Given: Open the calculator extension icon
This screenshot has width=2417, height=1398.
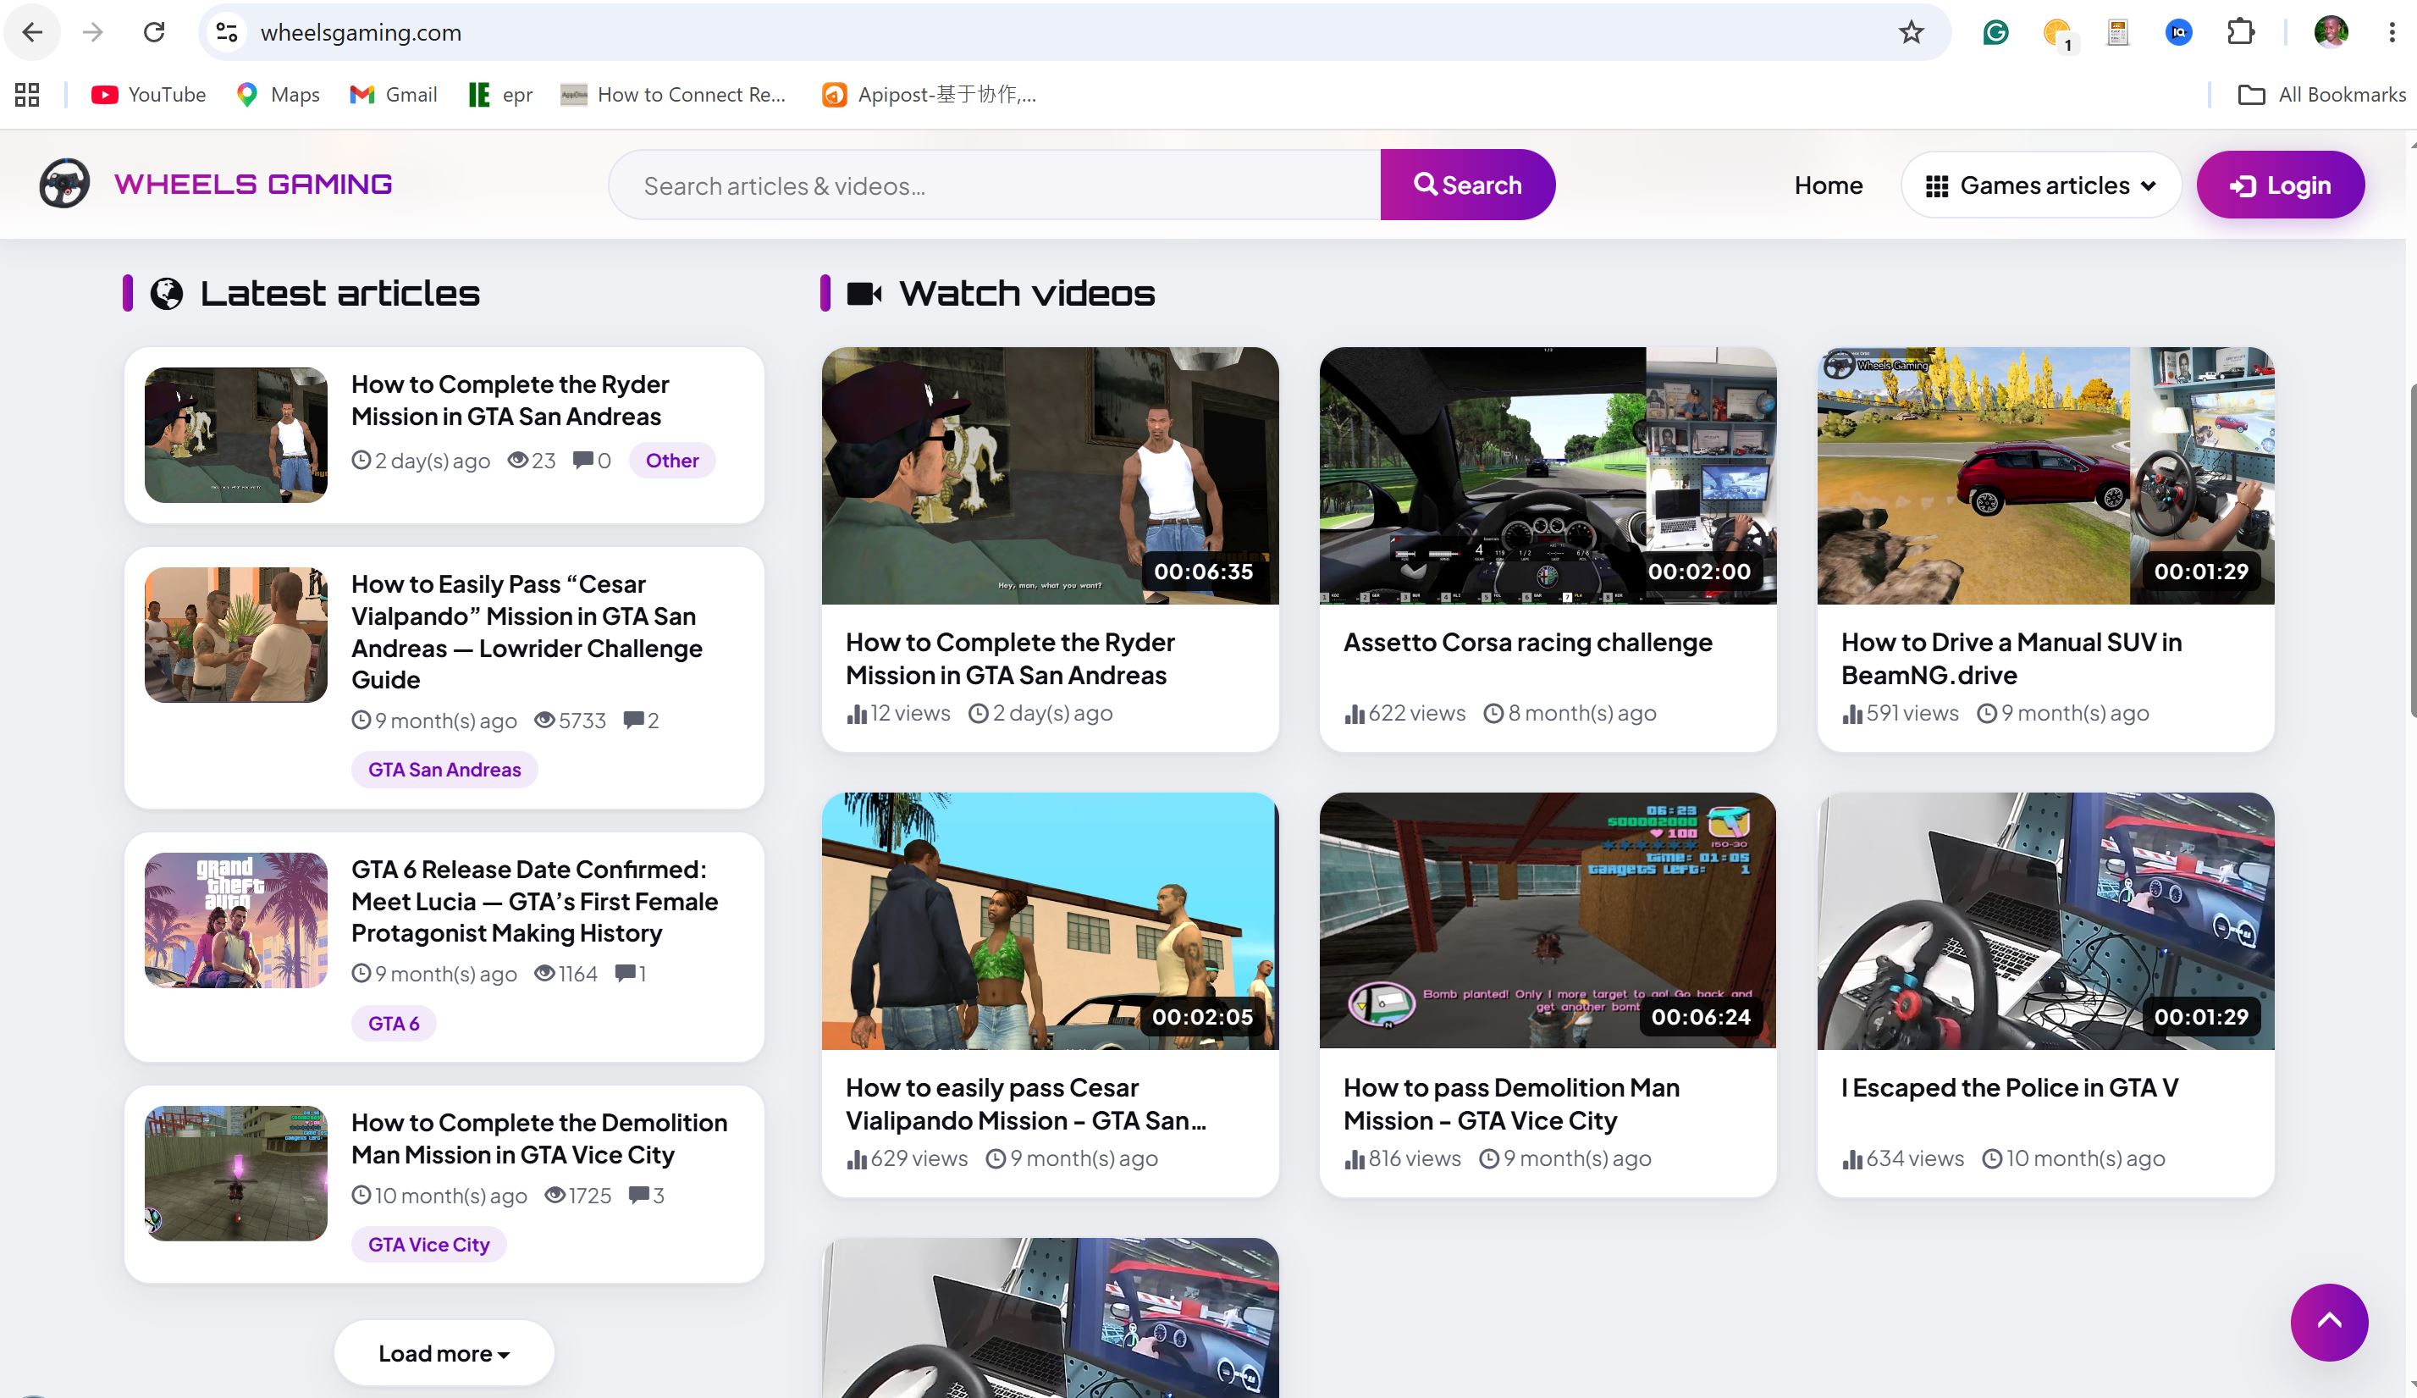Looking at the screenshot, I should (x=2116, y=33).
